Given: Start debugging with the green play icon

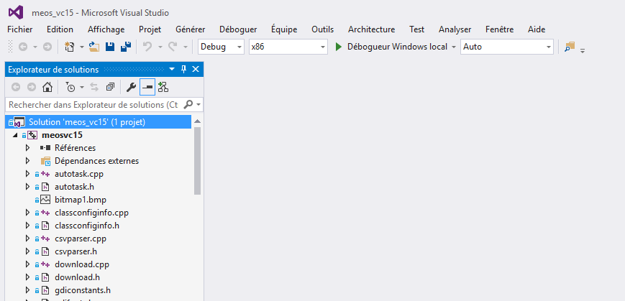Looking at the screenshot, I should click(339, 47).
